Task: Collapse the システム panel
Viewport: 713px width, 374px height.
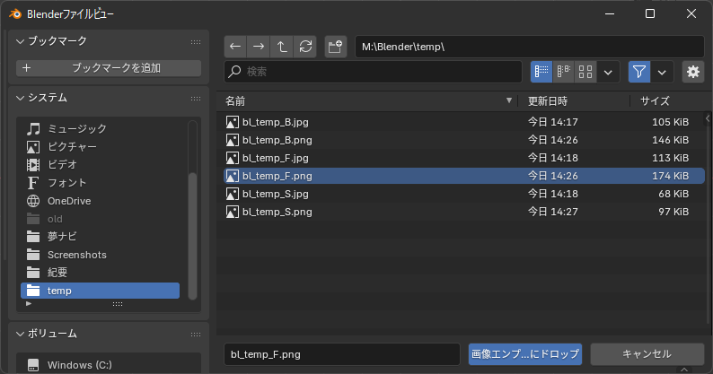Action: click(22, 98)
